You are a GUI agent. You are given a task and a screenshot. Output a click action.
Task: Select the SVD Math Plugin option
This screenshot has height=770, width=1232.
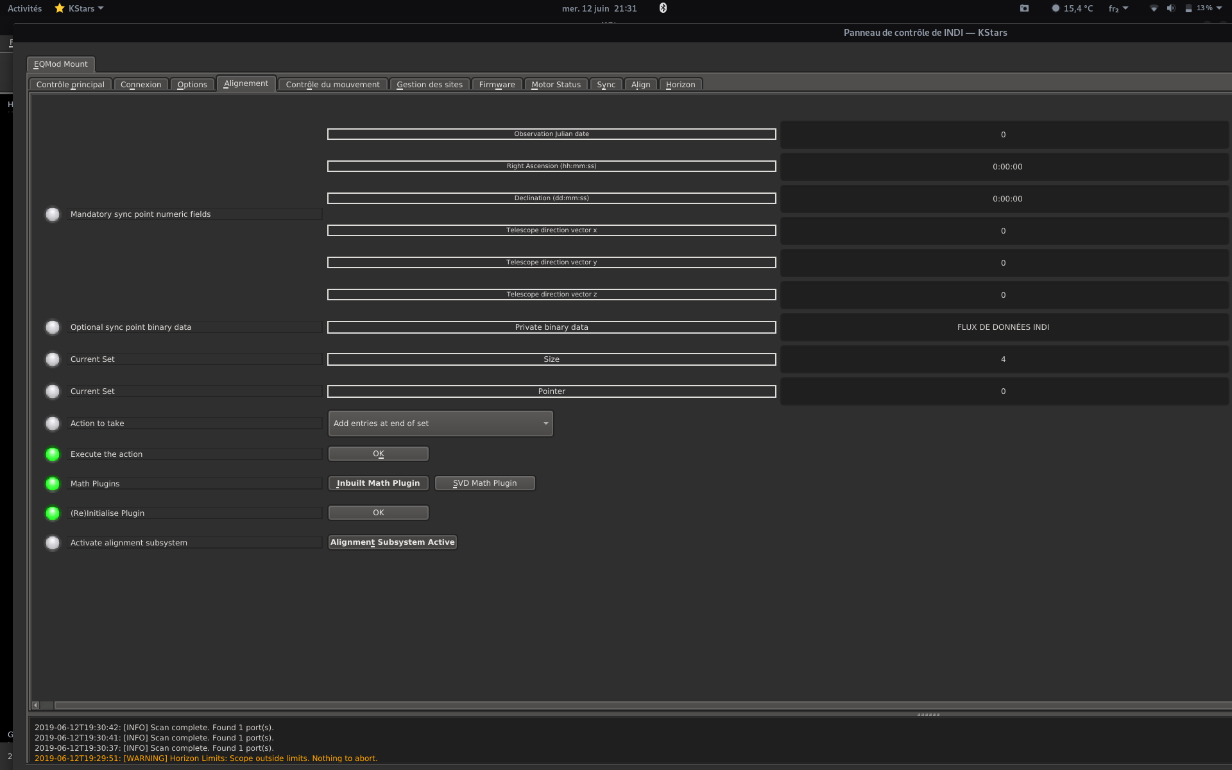484,483
